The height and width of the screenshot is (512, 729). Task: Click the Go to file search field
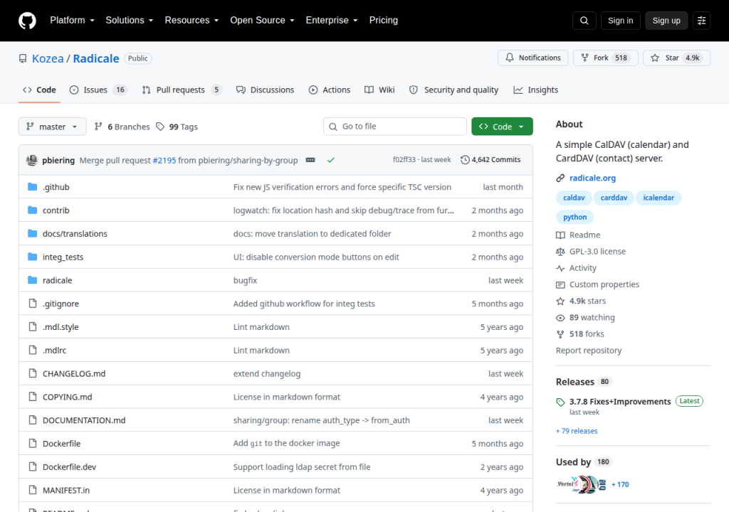tap(395, 127)
